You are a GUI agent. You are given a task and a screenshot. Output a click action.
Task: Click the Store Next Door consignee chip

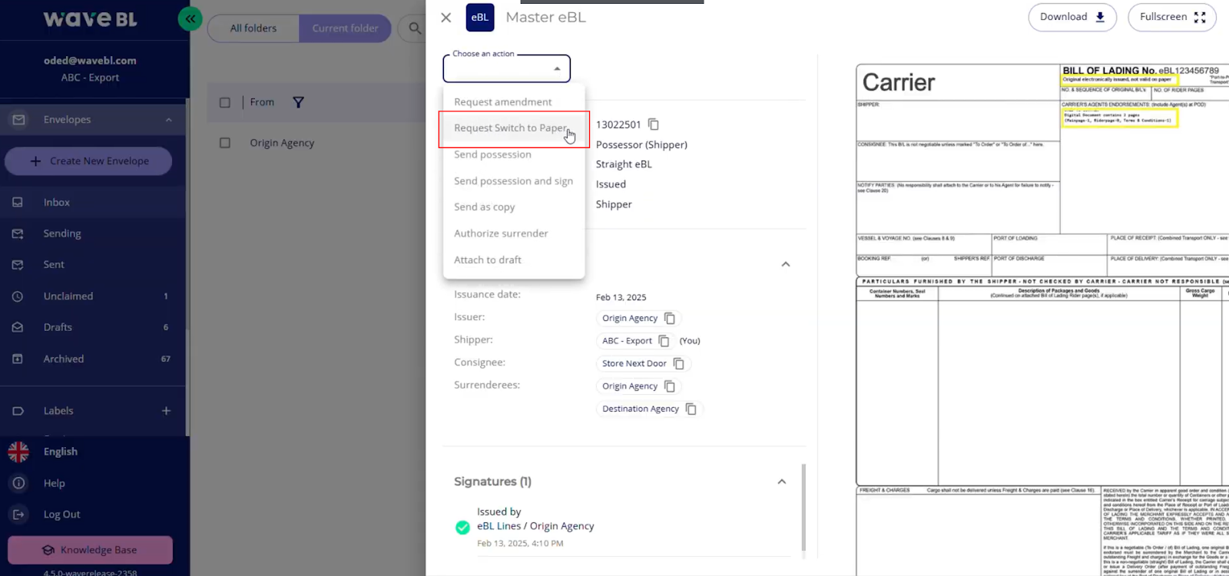[x=643, y=363]
